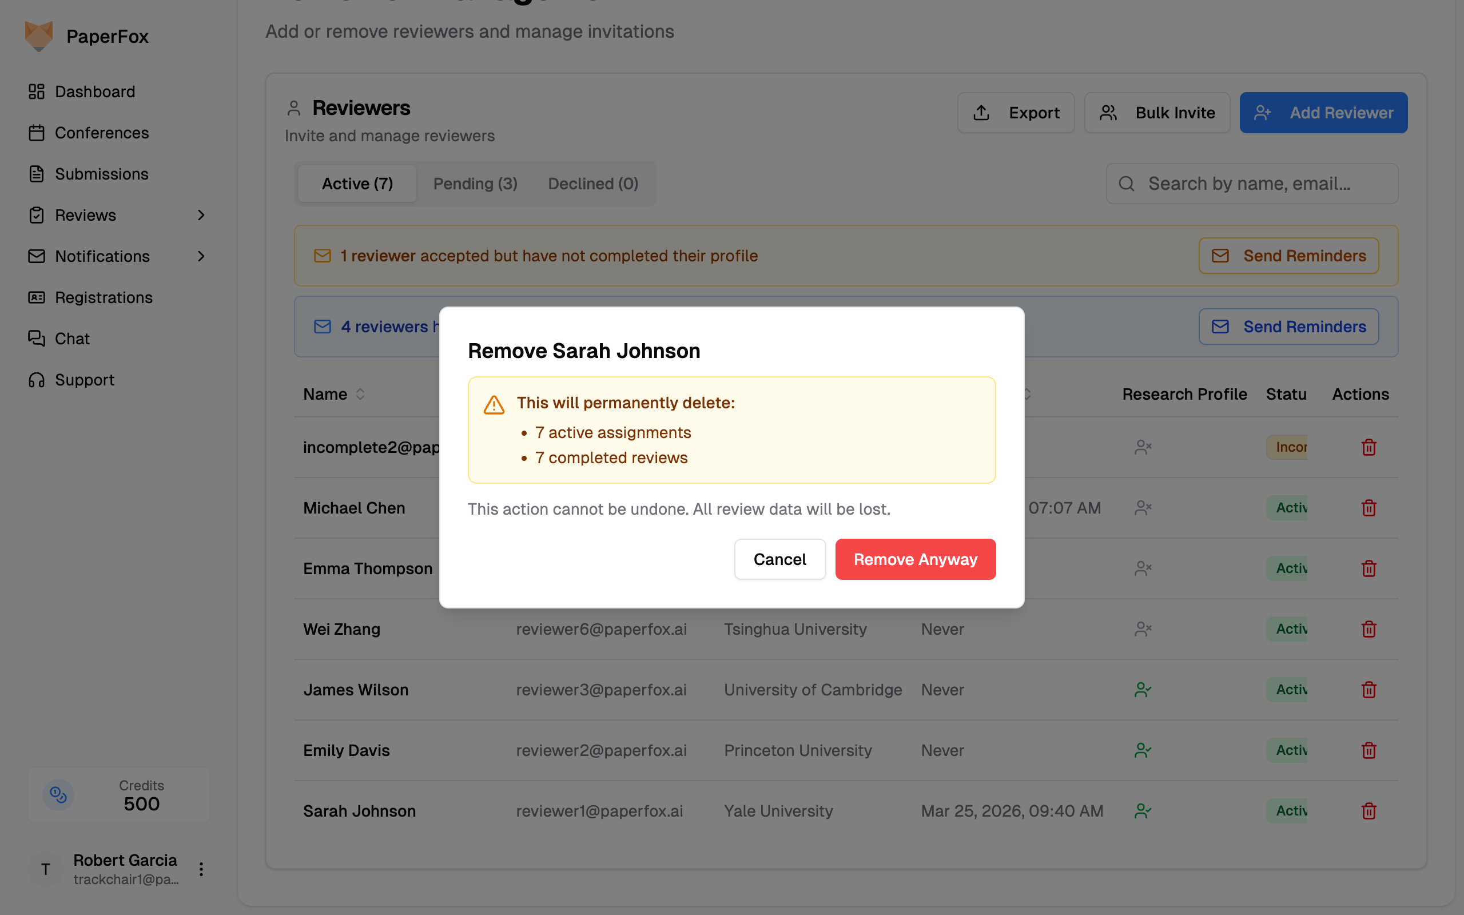This screenshot has width=1464, height=915.
Task: Click trash icon for Sarah Johnson row
Action: pos(1368,811)
